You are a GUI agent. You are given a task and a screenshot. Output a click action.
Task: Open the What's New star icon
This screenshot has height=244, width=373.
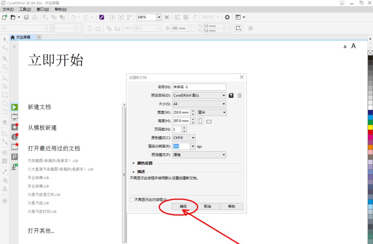pyautogui.click(x=15, y=127)
